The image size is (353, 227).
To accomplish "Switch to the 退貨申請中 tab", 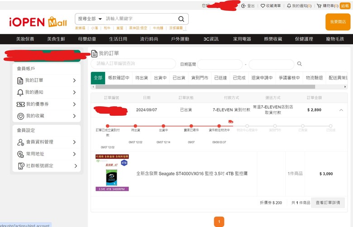I will [262, 78].
